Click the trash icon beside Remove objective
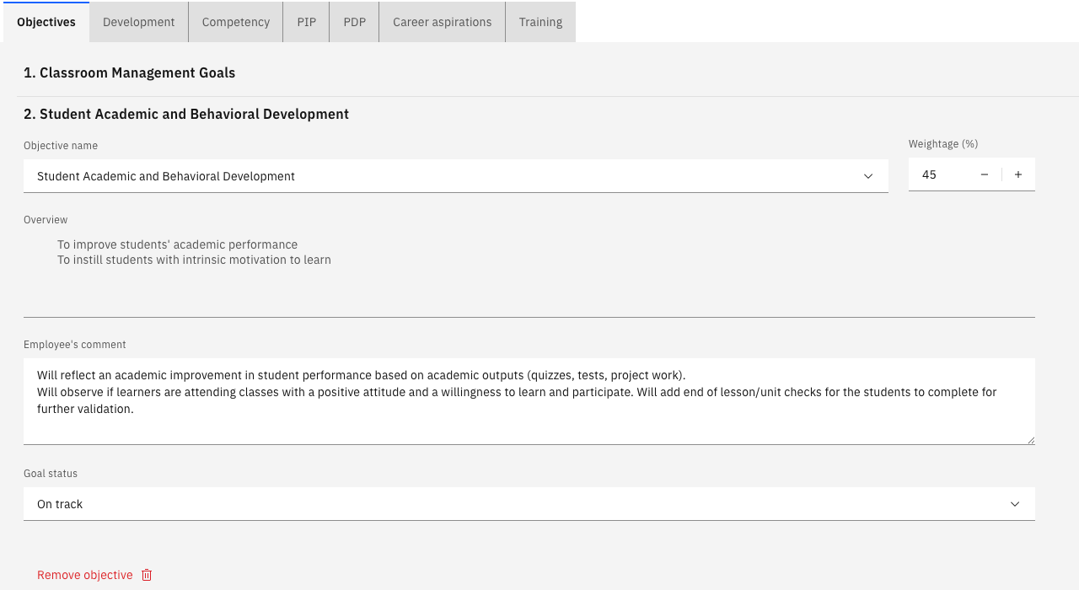This screenshot has width=1079, height=590. click(x=147, y=575)
